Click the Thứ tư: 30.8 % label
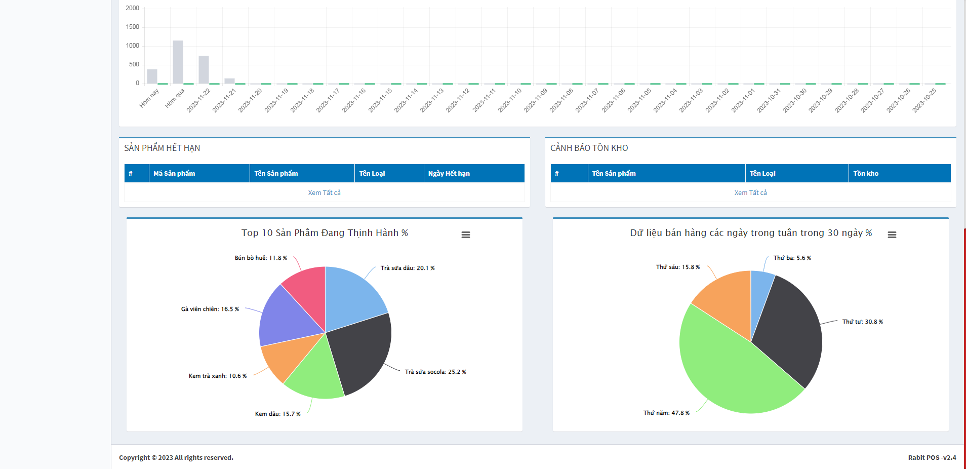 [863, 322]
